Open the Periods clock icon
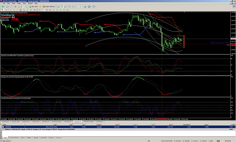 (x=89, y=6)
